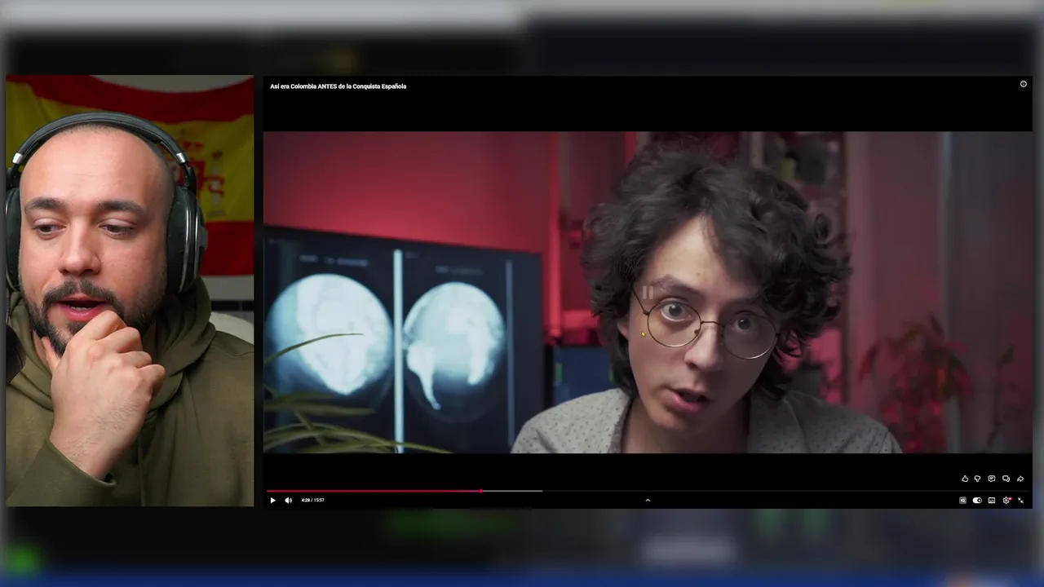Toggle the autoplay switch
Viewport: 1044px width, 587px height.
pyautogui.click(x=977, y=501)
